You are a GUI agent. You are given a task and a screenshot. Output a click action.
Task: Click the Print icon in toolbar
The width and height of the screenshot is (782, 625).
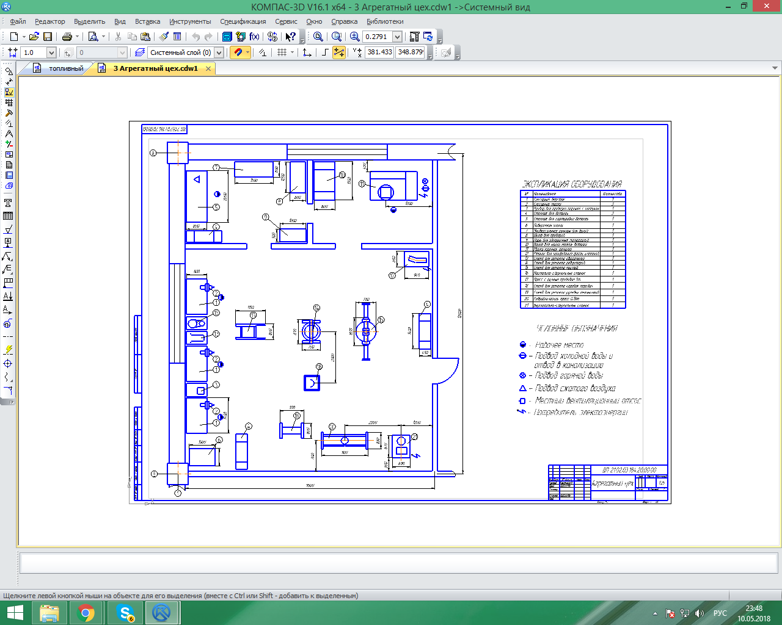(67, 37)
